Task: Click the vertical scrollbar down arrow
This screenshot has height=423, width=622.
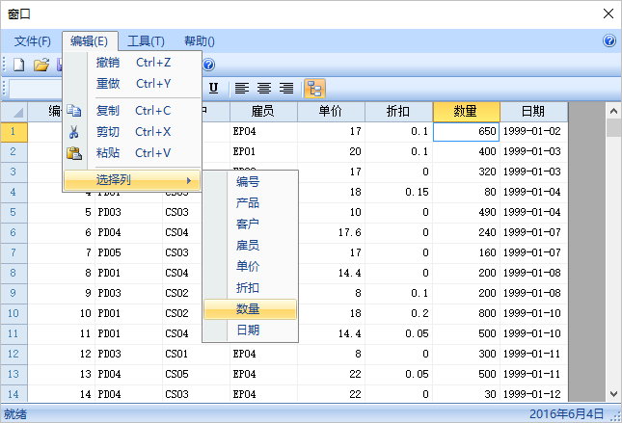Action: (x=613, y=393)
